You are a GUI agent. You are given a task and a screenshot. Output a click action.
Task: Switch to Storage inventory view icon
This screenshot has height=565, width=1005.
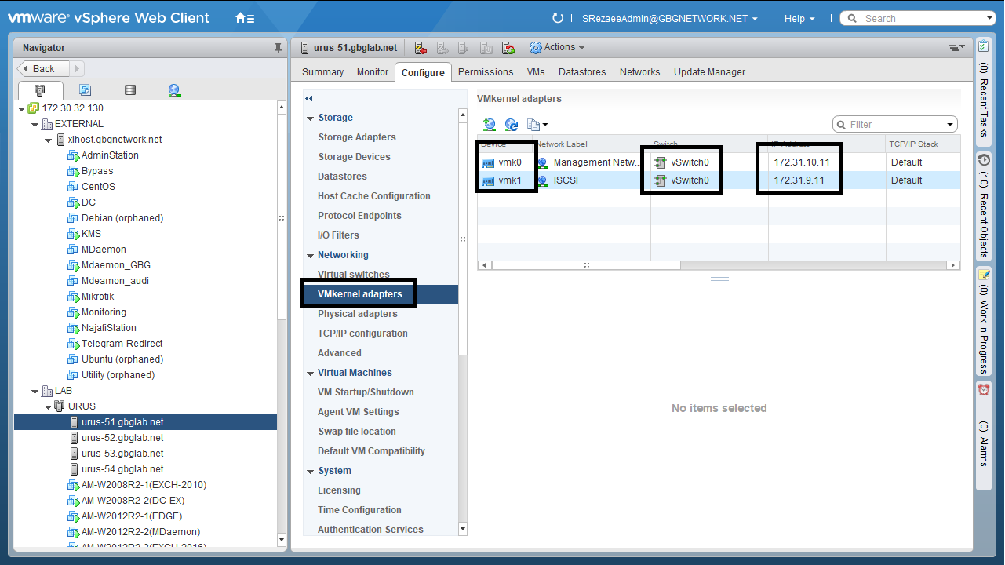(x=130, y=90)
